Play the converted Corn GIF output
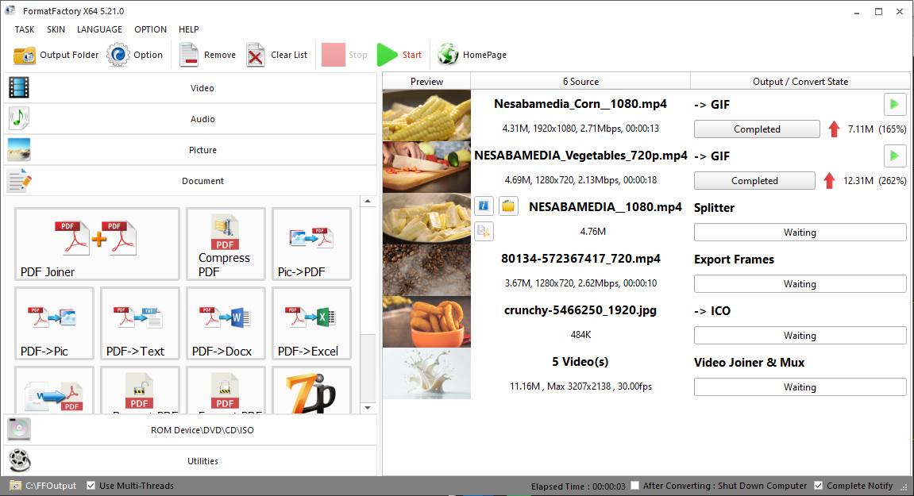Screen dimensions: 914x496 tap(895, 105)
